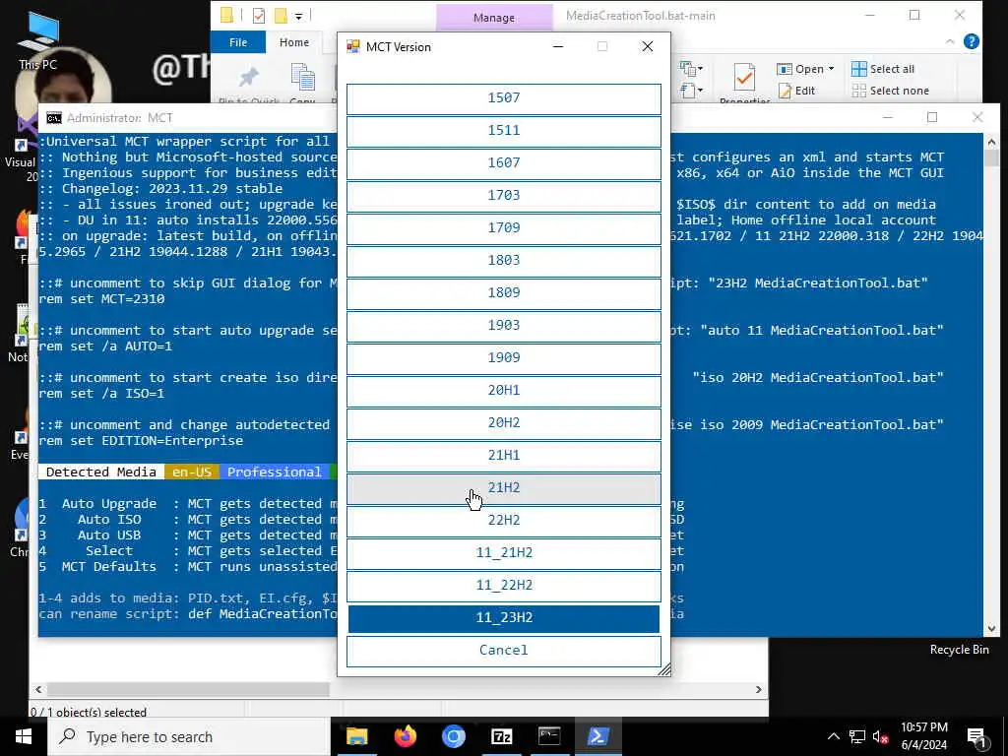Minimize the MCT Version dialog
Screen dimensions: 1008x756
tap(558, 46)
